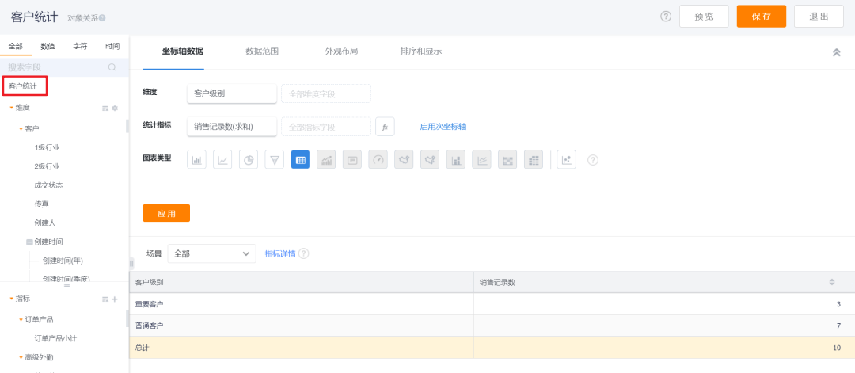Switch to the 排序和显示 tab
Image resolution: width=855 pixels, height=373 pixels.
coord(421,51)
